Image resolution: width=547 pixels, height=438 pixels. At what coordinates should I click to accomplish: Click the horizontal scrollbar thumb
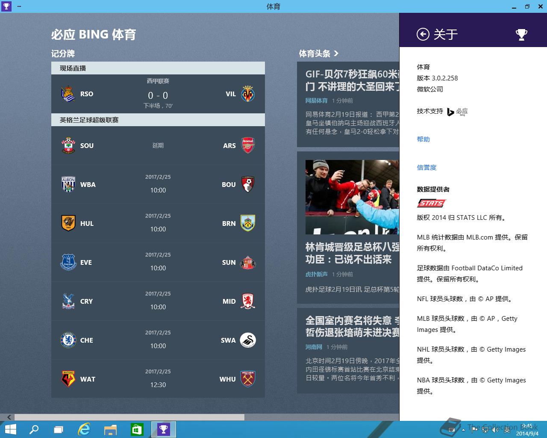coord(129,417)
